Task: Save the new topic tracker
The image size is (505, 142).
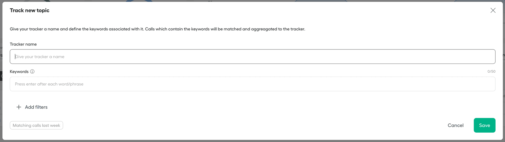Action: (x=484, y=125)
